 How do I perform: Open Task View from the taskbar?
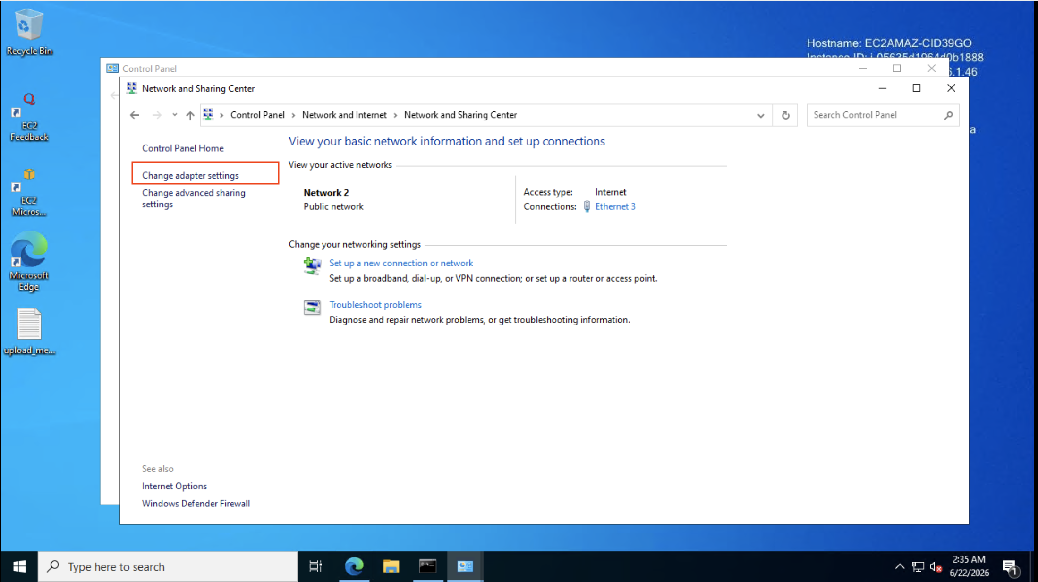(315, 566)
